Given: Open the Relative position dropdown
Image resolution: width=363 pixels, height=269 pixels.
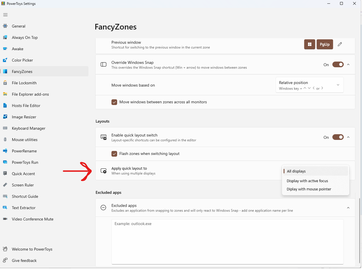Looking at the screenshot, I should (x=309, y=85).
